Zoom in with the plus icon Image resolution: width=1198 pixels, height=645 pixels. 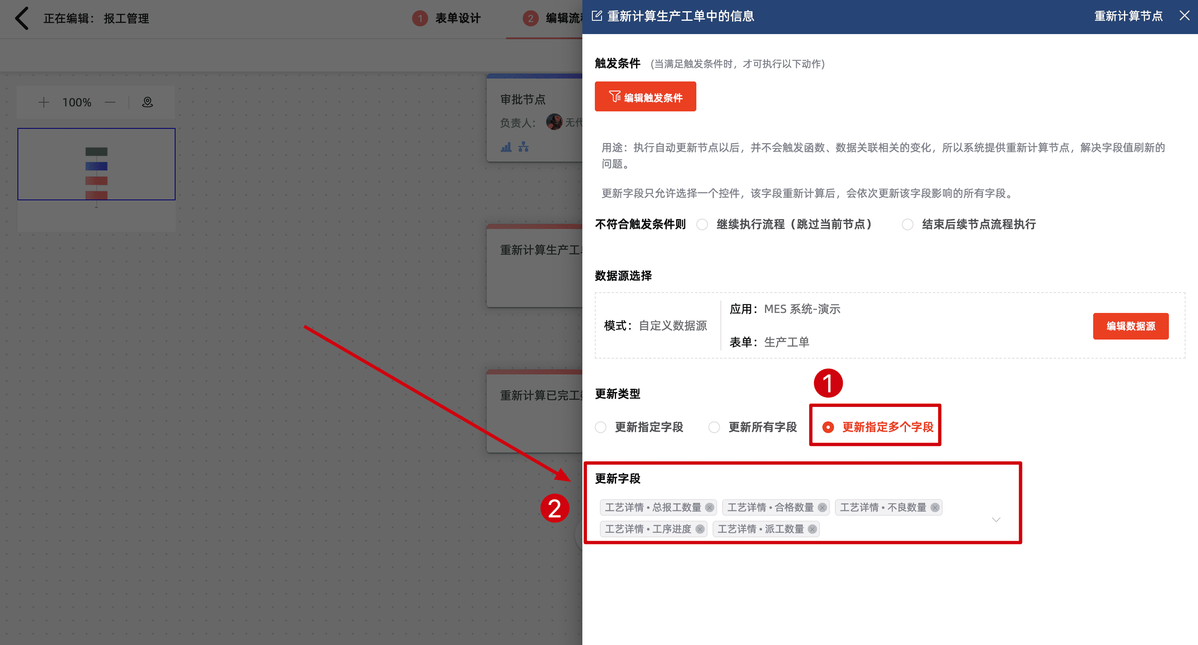pyautogui.click(x=44, y=102)
